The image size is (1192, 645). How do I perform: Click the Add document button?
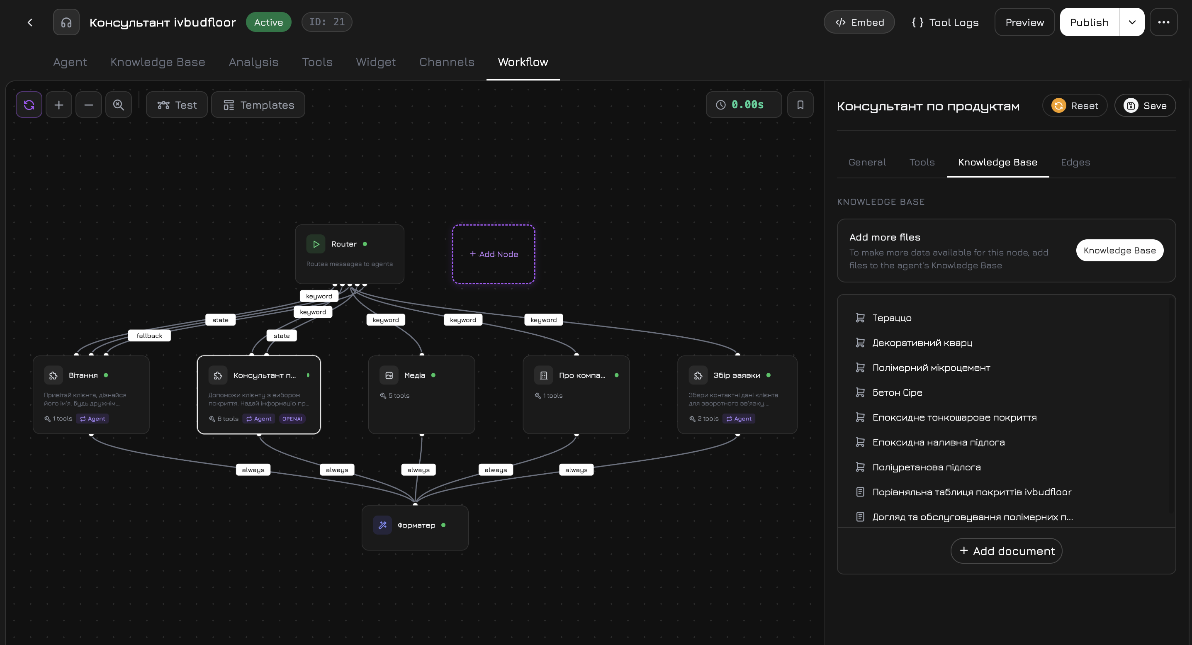pyautogui.click(x=1006, y=550)
